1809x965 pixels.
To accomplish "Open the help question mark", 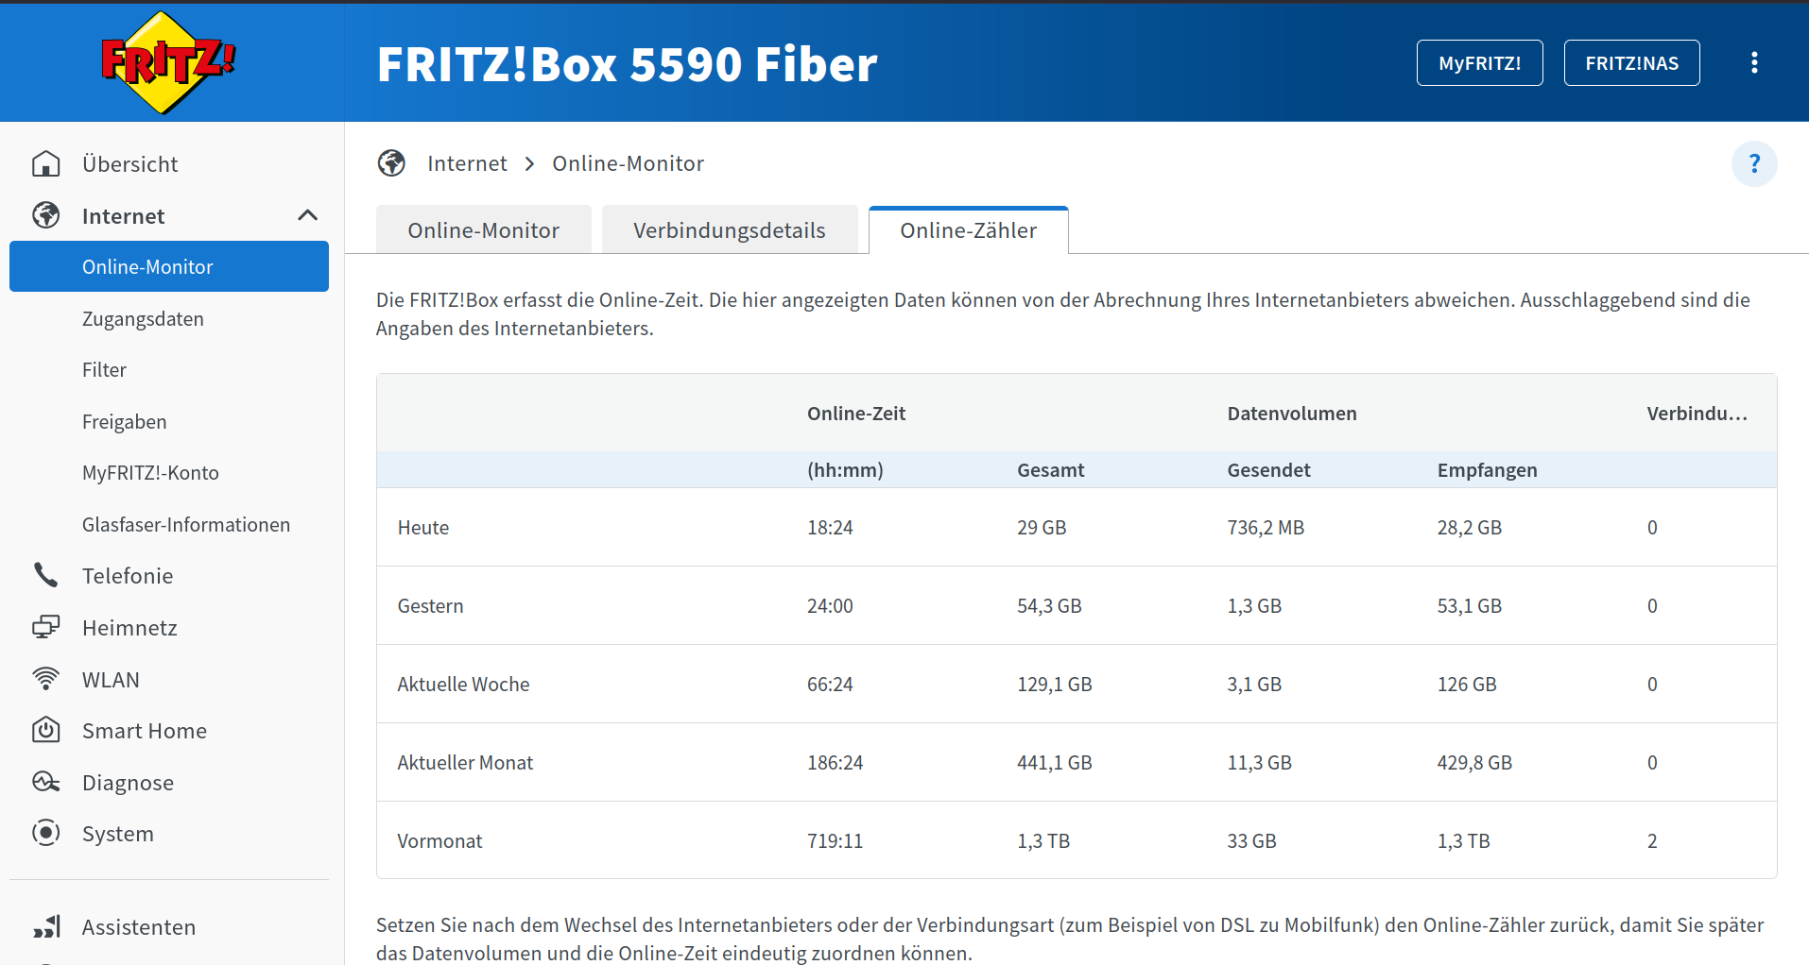I will (1754, 163).
